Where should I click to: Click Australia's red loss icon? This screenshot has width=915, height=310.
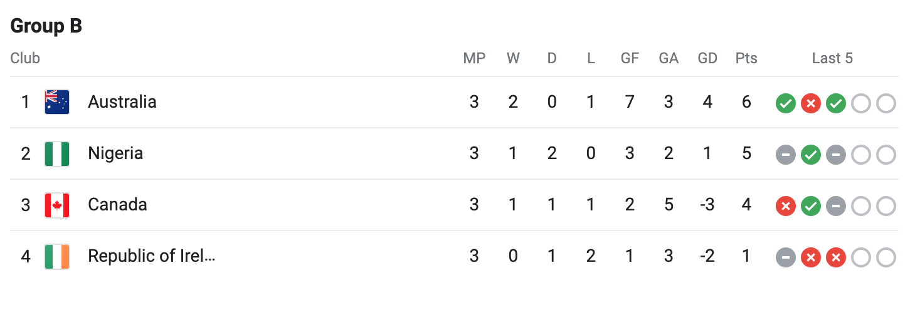point(810,103)
